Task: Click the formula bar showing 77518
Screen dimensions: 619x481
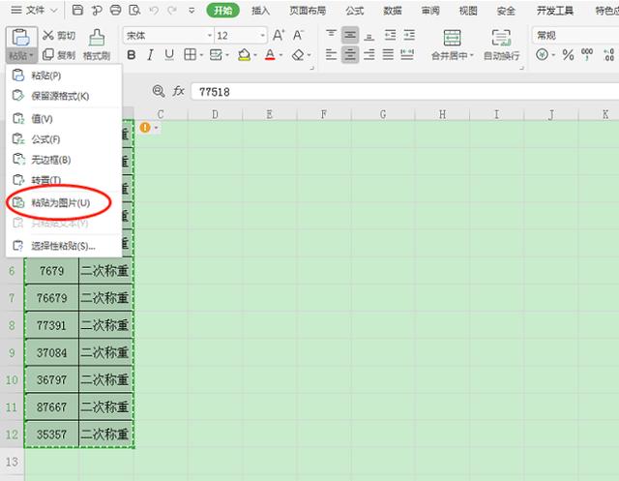Action: tap(405, 92)
